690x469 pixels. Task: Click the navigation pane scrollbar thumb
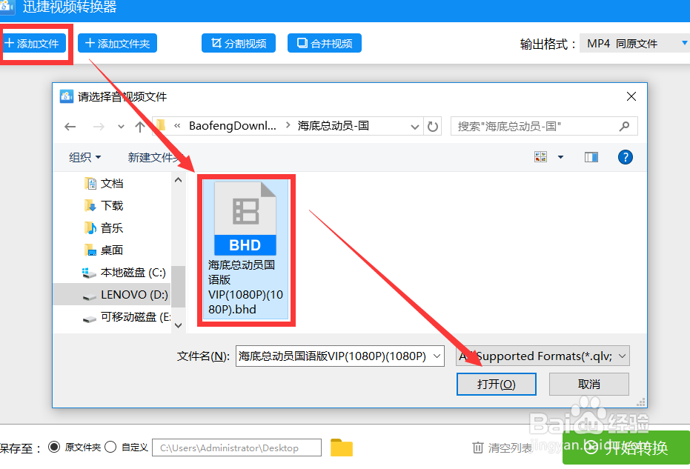click(x=178, y=287)
